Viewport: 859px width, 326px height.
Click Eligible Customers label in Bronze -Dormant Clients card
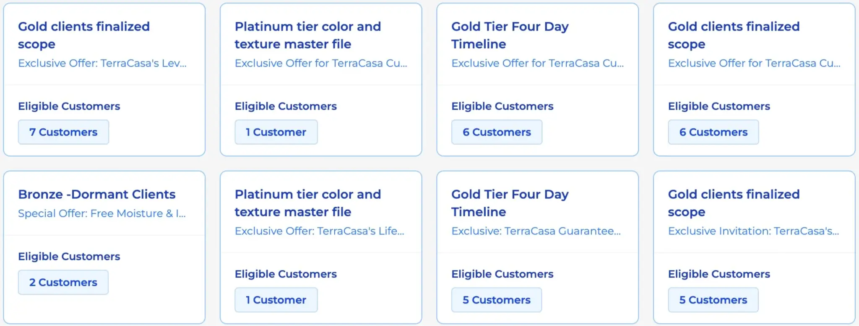pos(69,257)
